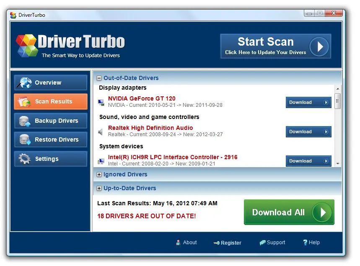360x266 pixels.
Task: Expand the Up-to-Date Drivers section
Action: [98, 188]
